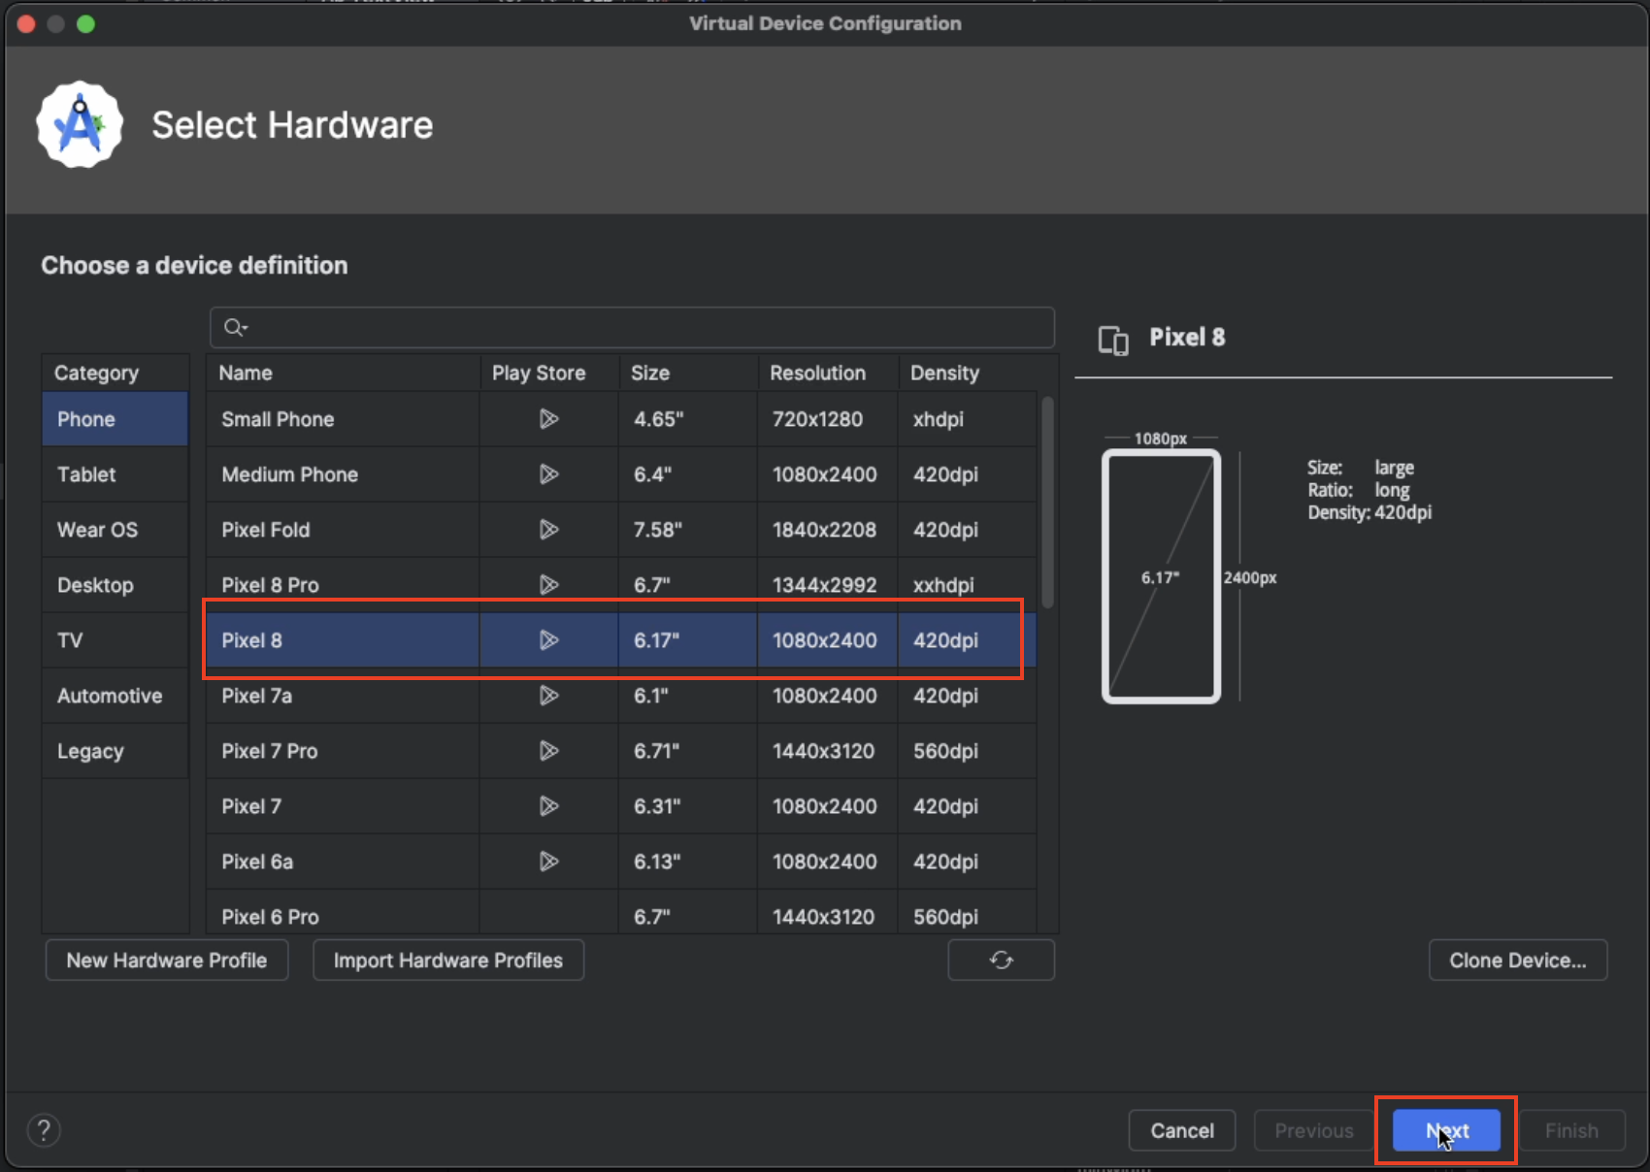Click the Pixel 8 device preview outline
Viewport: 1650px width, 1172px height.
1162,577
